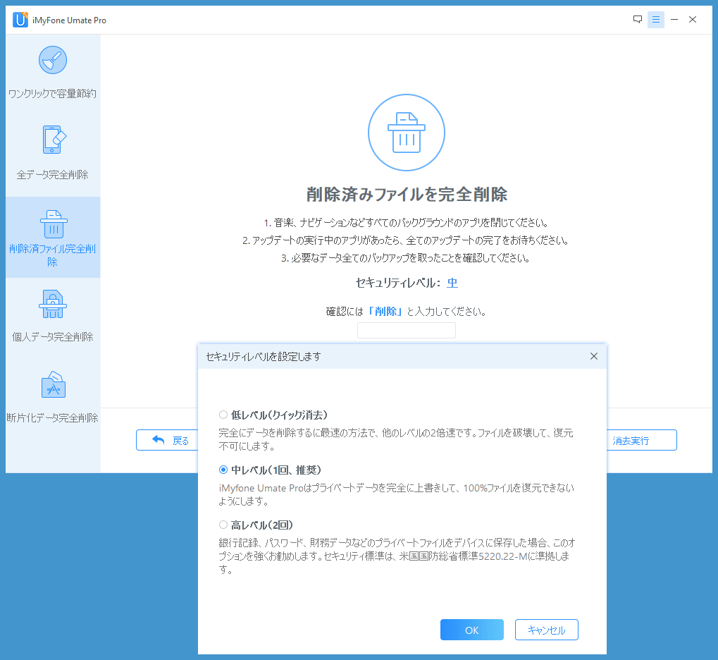This screenshot has height=660, width=718.
Task: Select 高レベル(2回) radio option
Action: click(223, 525)
